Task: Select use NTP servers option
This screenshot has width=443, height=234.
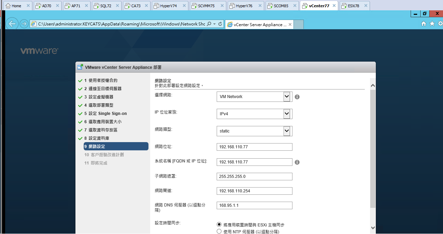Action: 219,231
